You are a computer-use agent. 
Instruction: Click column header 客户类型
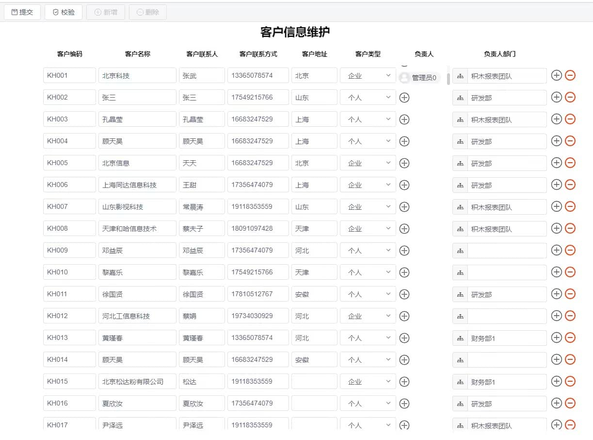click(x=368, y=54)
